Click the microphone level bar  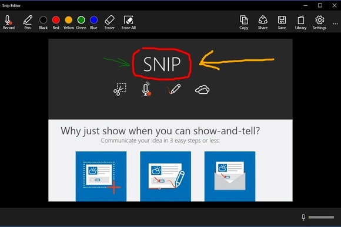click(321, 217)
